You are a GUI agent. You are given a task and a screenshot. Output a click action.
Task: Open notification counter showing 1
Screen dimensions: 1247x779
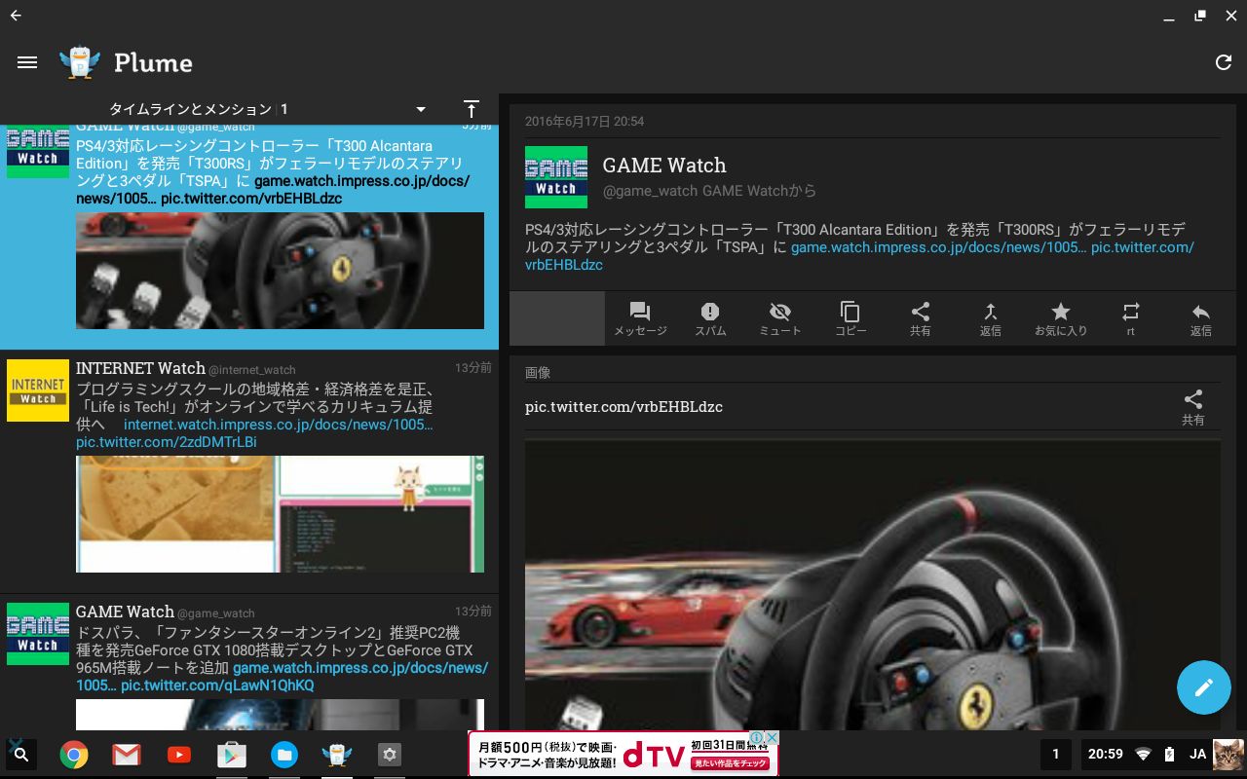pyautogui.click(x=1056, y=754)
